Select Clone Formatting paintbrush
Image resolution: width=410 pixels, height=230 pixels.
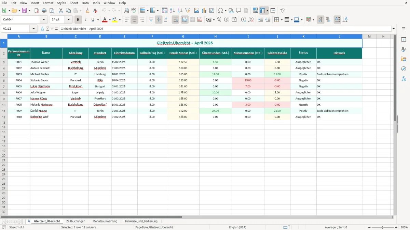tap(88, 11)
